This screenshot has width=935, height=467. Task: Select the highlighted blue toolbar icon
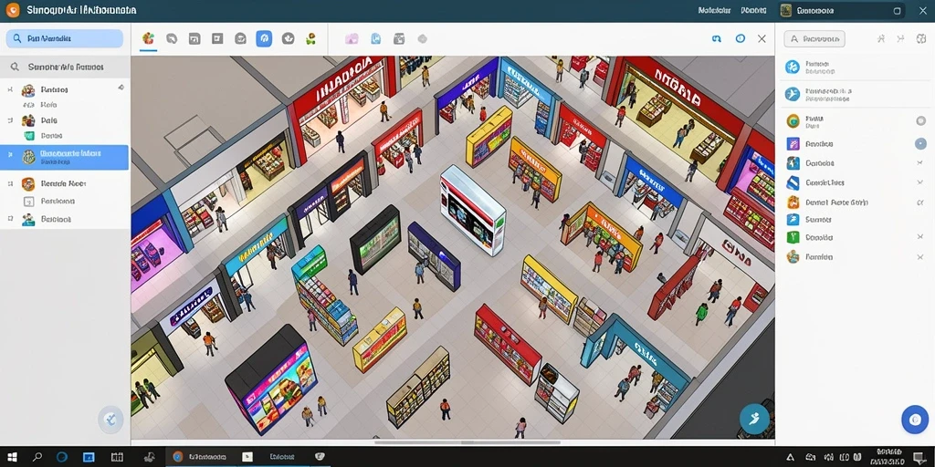pyautogui.click(x=264, y=38)
